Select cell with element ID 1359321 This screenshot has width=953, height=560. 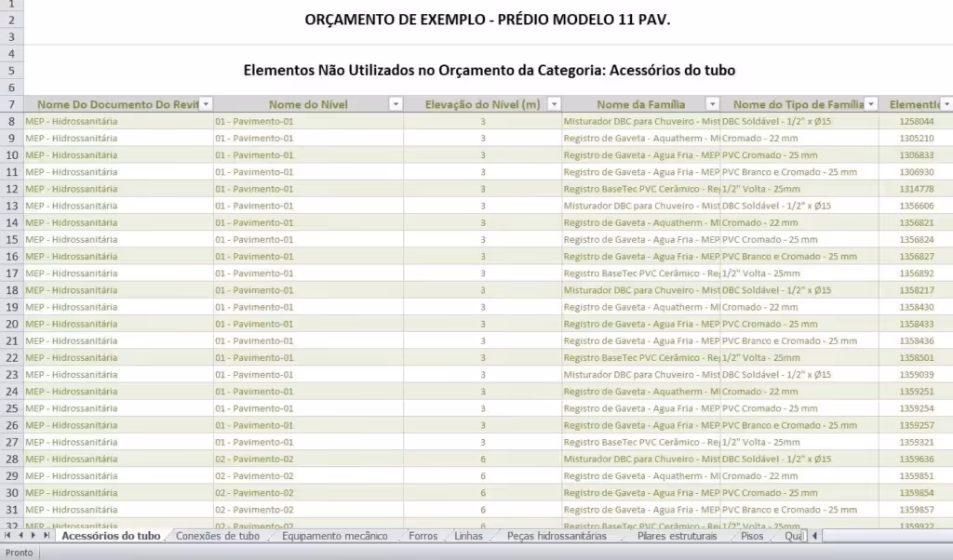click(x=916, y=442)
